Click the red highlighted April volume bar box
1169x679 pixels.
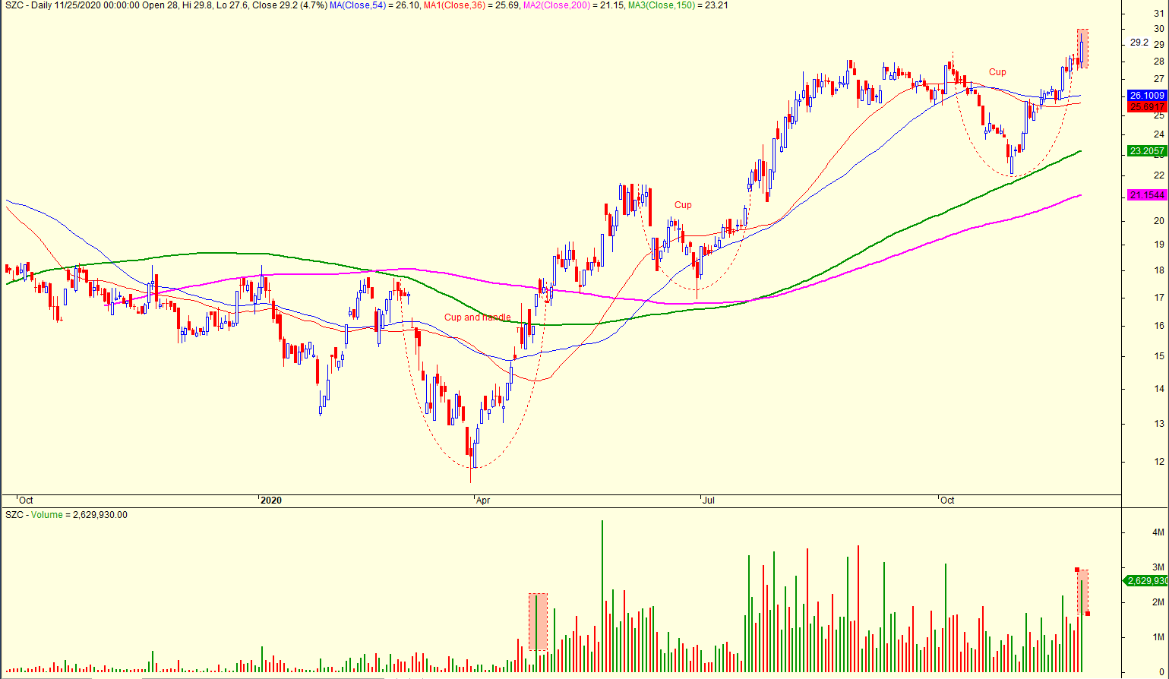(538, 621)
